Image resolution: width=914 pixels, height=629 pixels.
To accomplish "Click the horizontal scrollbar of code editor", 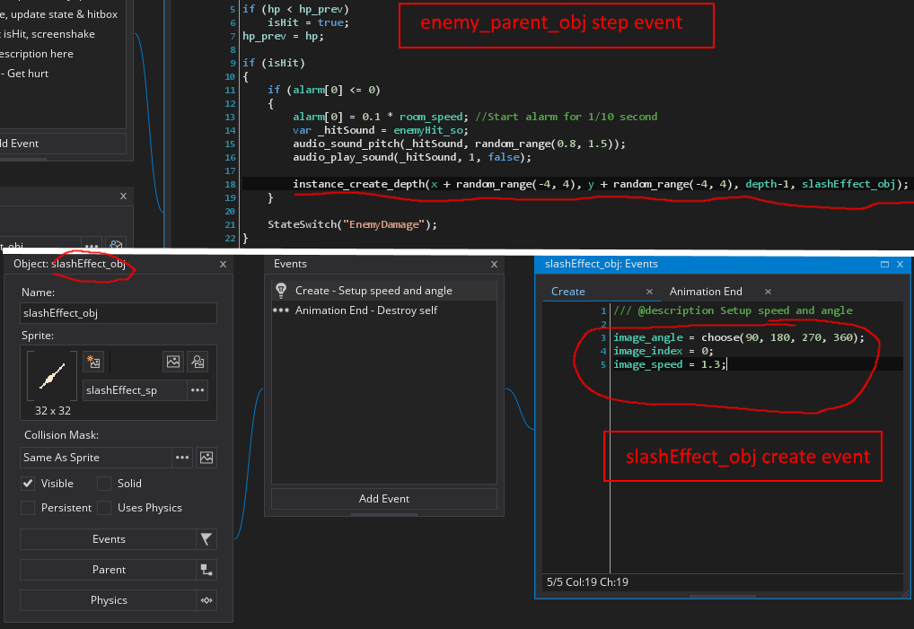I will (723, 596).
